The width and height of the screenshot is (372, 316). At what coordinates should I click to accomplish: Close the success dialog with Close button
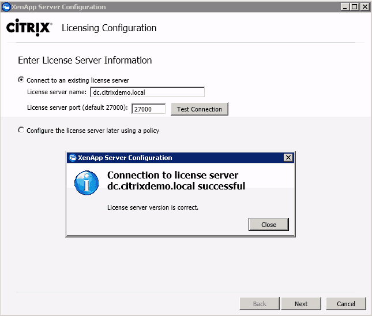pos(269,225)
